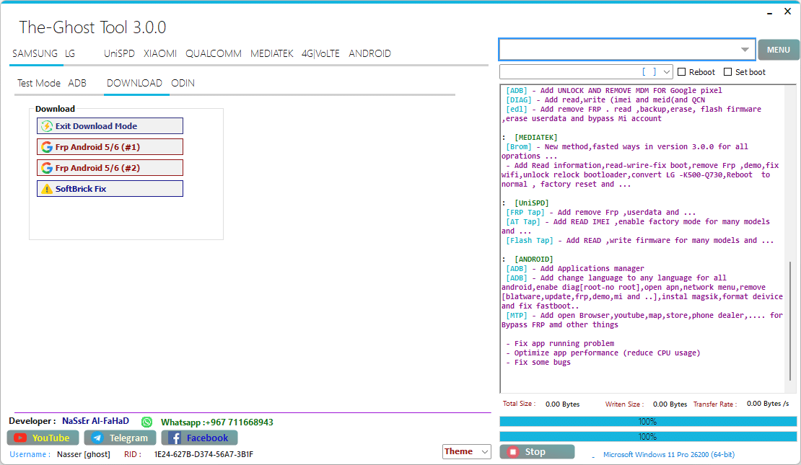Screen dimensions: 801x465
Task: Run Frp Android 5/6 (#1)
Action: 110,147
